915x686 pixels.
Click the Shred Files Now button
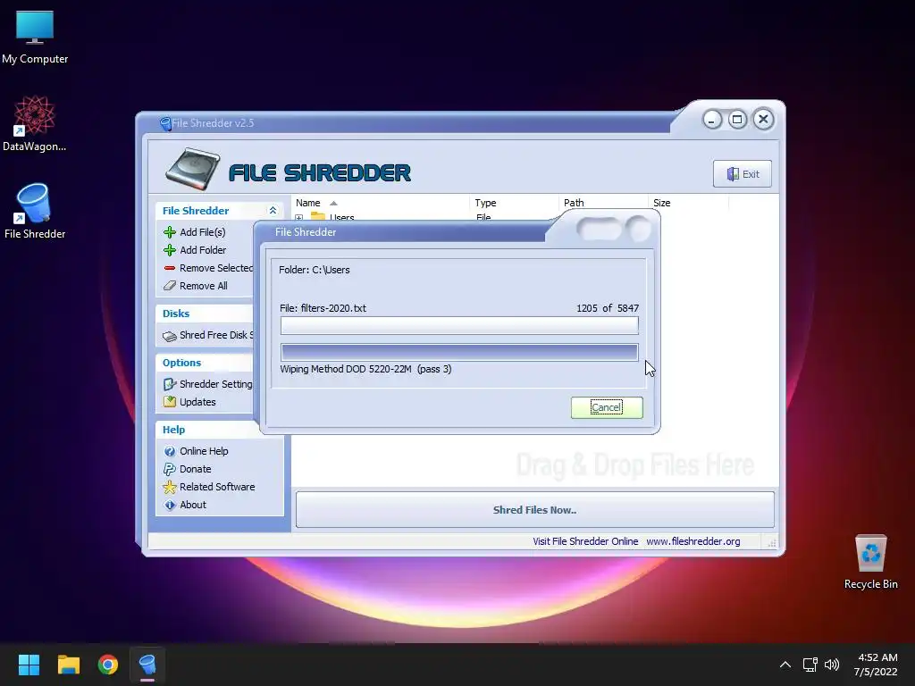click(534, 510)
